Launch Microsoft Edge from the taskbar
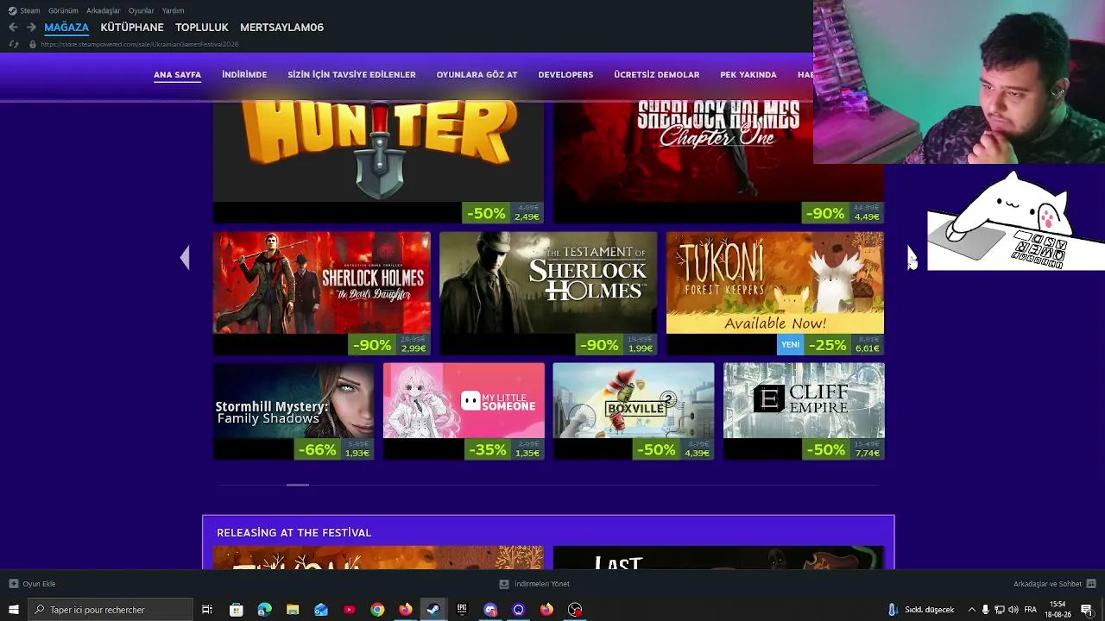This screenshot has height=621, width=1105. (264, 610)
